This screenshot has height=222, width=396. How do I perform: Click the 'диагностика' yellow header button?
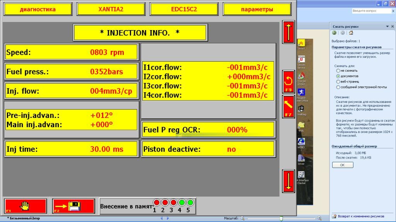(38, 9)
